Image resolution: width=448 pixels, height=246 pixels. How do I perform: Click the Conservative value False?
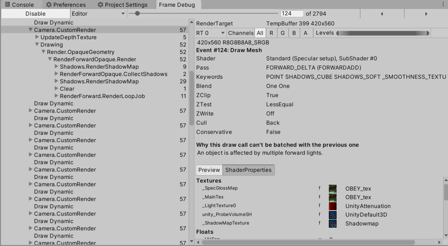pos(273,132)
